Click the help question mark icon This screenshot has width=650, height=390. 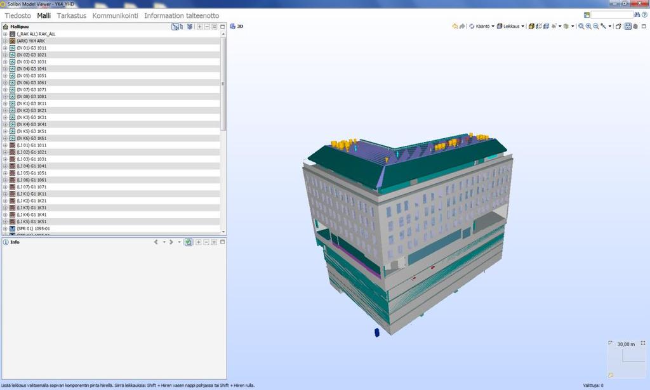pos(645,15)
